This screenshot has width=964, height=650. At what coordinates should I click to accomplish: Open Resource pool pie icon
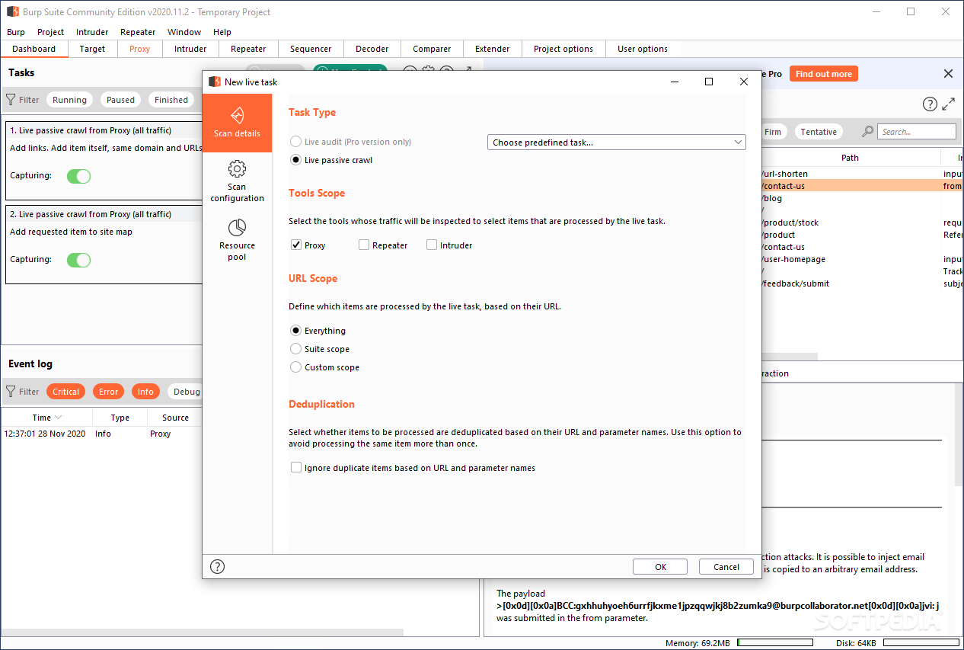pos(237,227)
